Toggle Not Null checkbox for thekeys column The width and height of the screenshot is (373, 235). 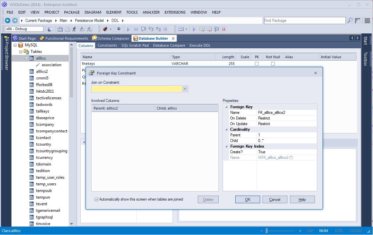[x=273, y=64]
